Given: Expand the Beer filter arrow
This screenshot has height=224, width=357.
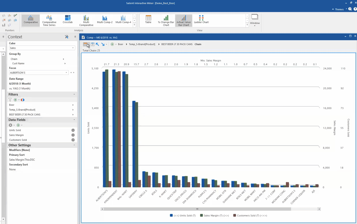Looking at the screenshot, I should [x=73, y=105].
